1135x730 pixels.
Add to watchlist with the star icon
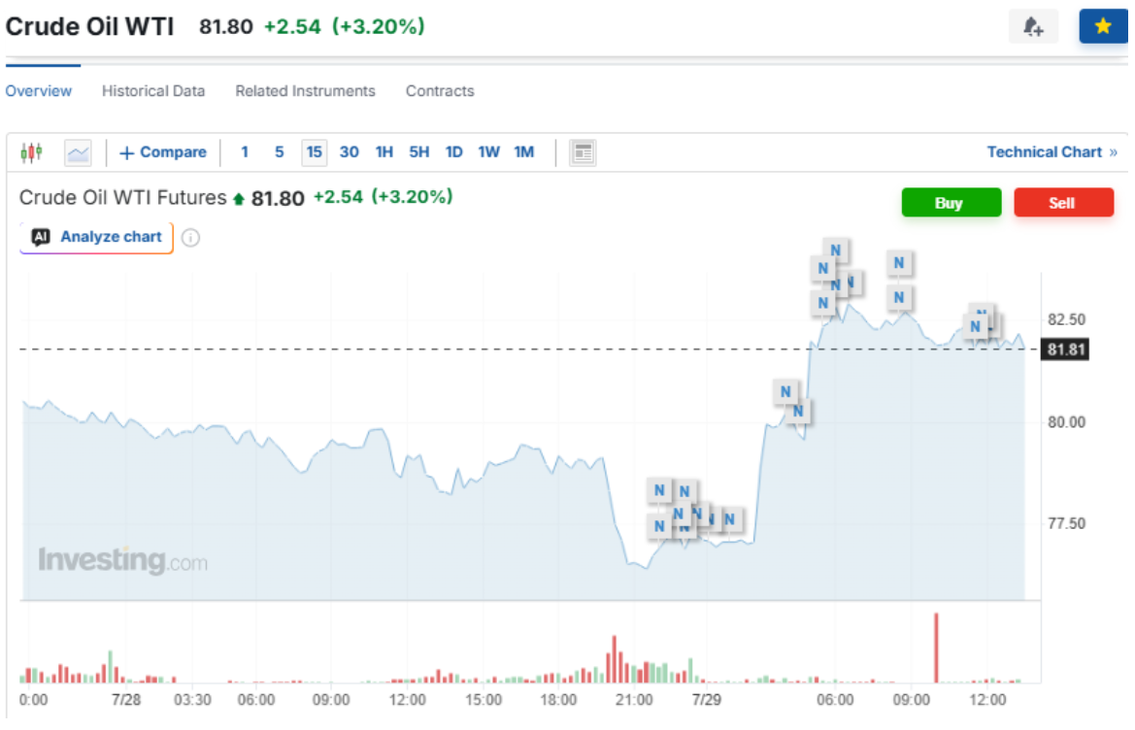pyautogui.click(x=1102, y=27)
